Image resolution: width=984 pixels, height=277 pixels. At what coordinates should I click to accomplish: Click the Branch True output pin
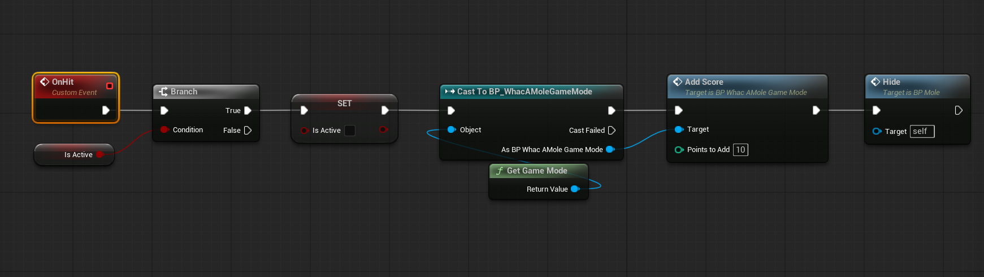(x=248, y=111)
